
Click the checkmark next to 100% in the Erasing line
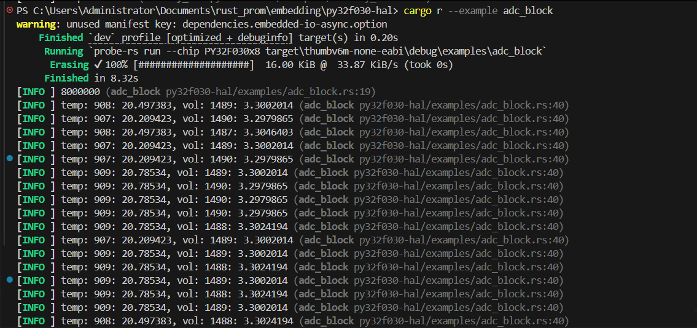click(98, 65)
